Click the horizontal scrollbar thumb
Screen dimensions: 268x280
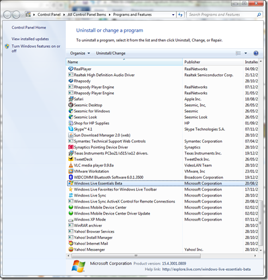(136, 255)
